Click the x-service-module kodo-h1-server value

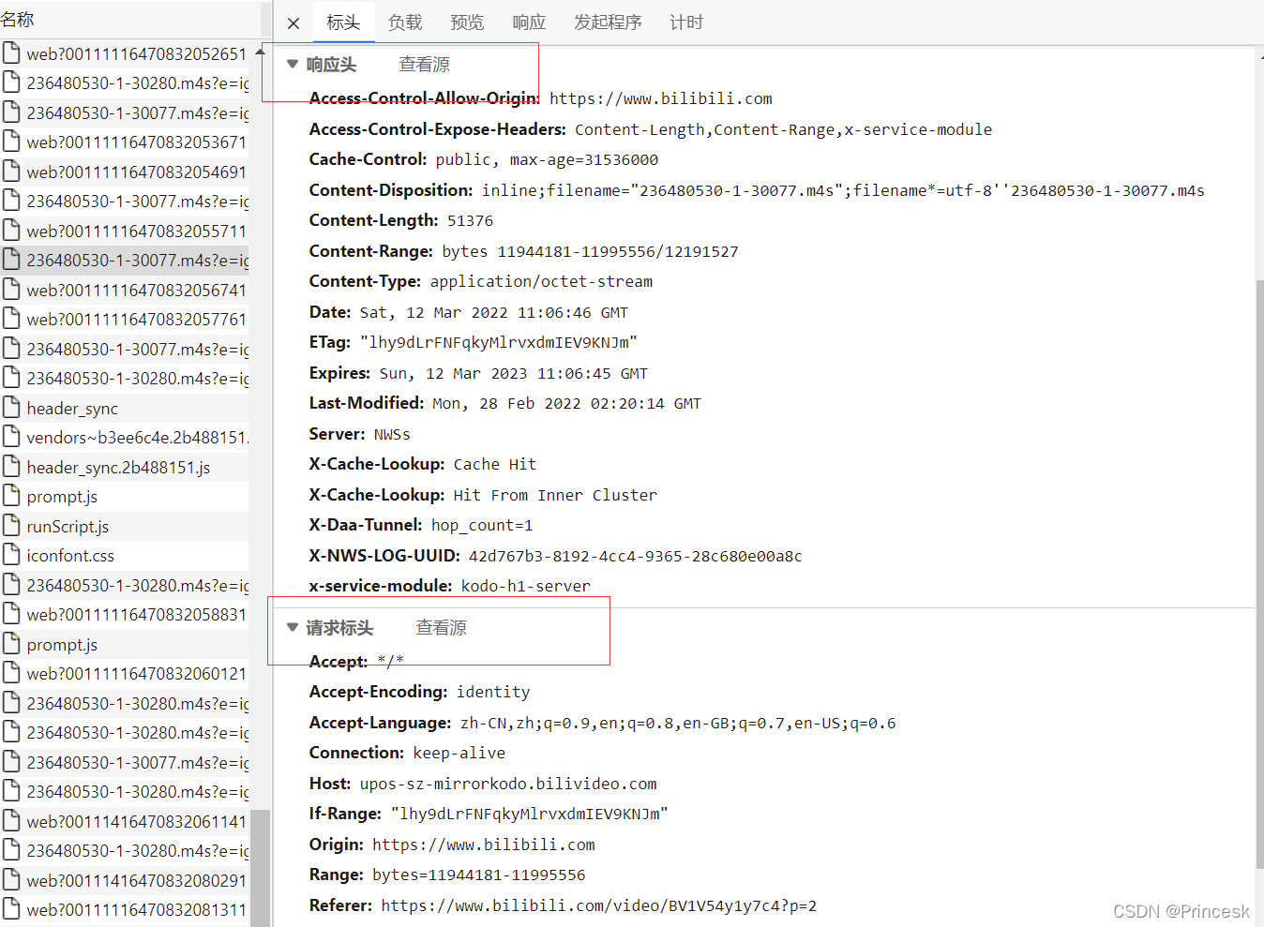pyautogui.click(x=526, y=586)
